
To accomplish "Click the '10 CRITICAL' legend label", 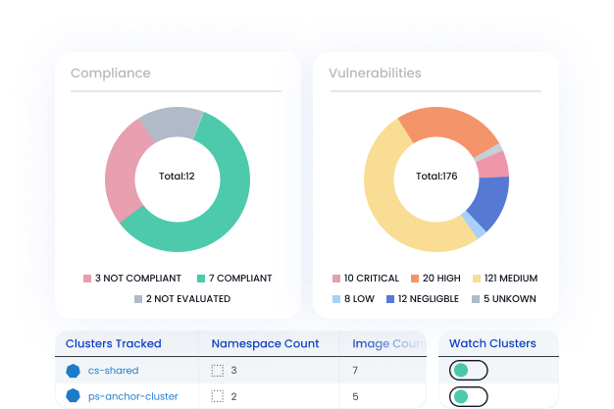I will tap(371, 279).
